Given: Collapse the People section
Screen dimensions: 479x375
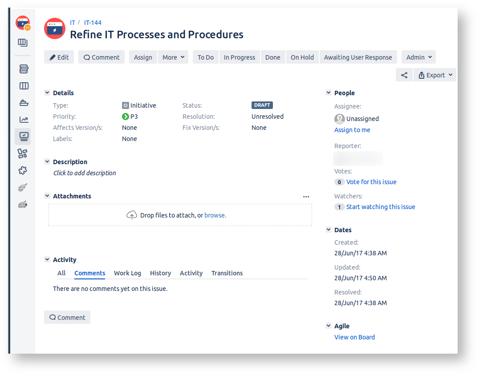Looking at the screenshot, I should [x=329, y=93].
